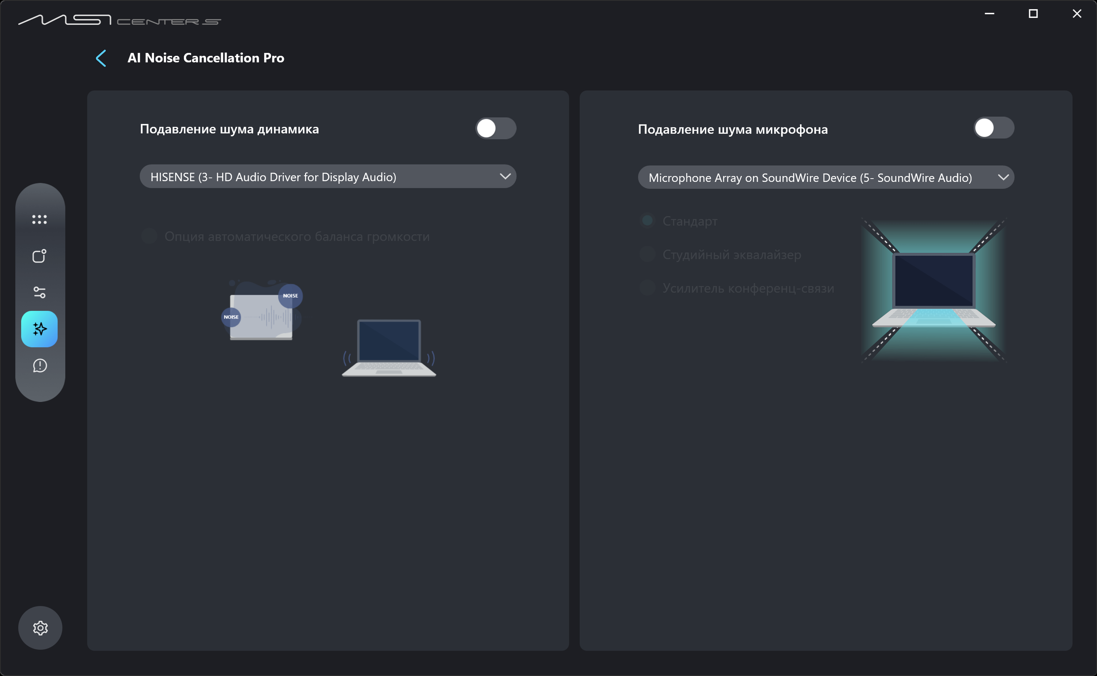Select Студийный эквалайзер radio option

[647, 255]
